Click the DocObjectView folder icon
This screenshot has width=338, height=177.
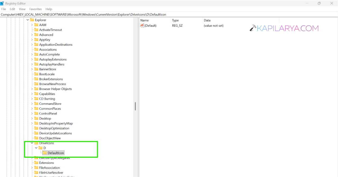pos(36,138)
